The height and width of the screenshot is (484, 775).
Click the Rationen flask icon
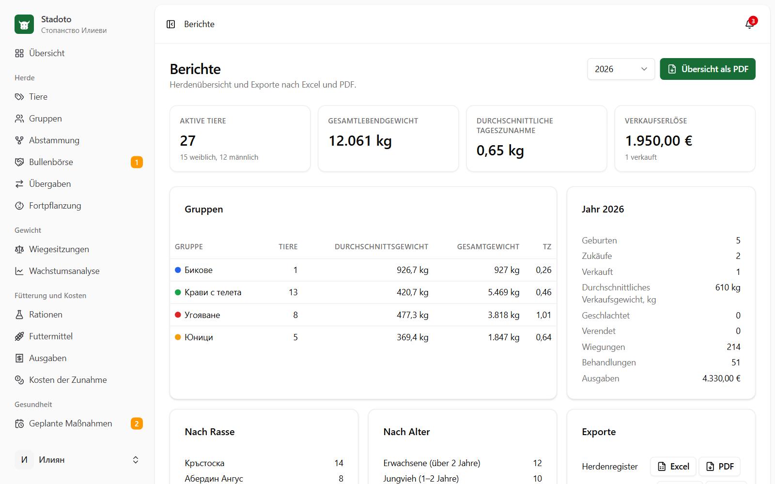click(19, 315)
